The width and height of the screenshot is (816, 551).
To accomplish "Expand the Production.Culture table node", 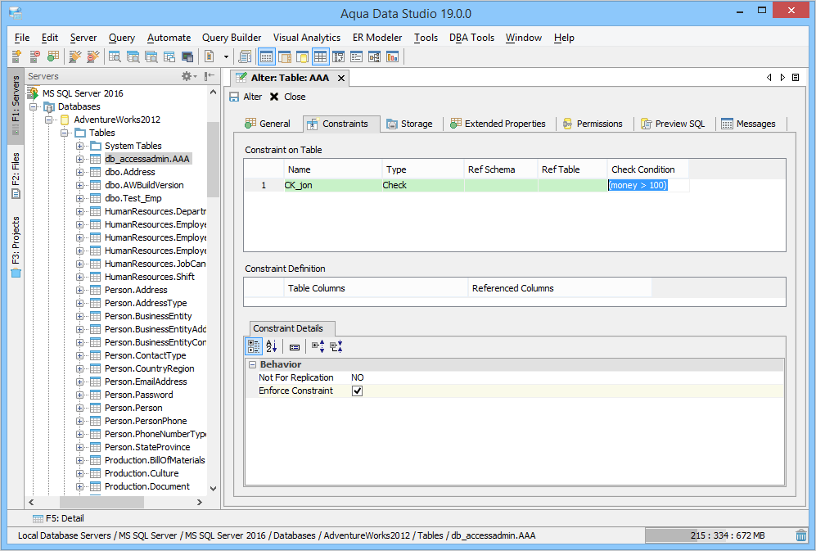I will (79, 473).
